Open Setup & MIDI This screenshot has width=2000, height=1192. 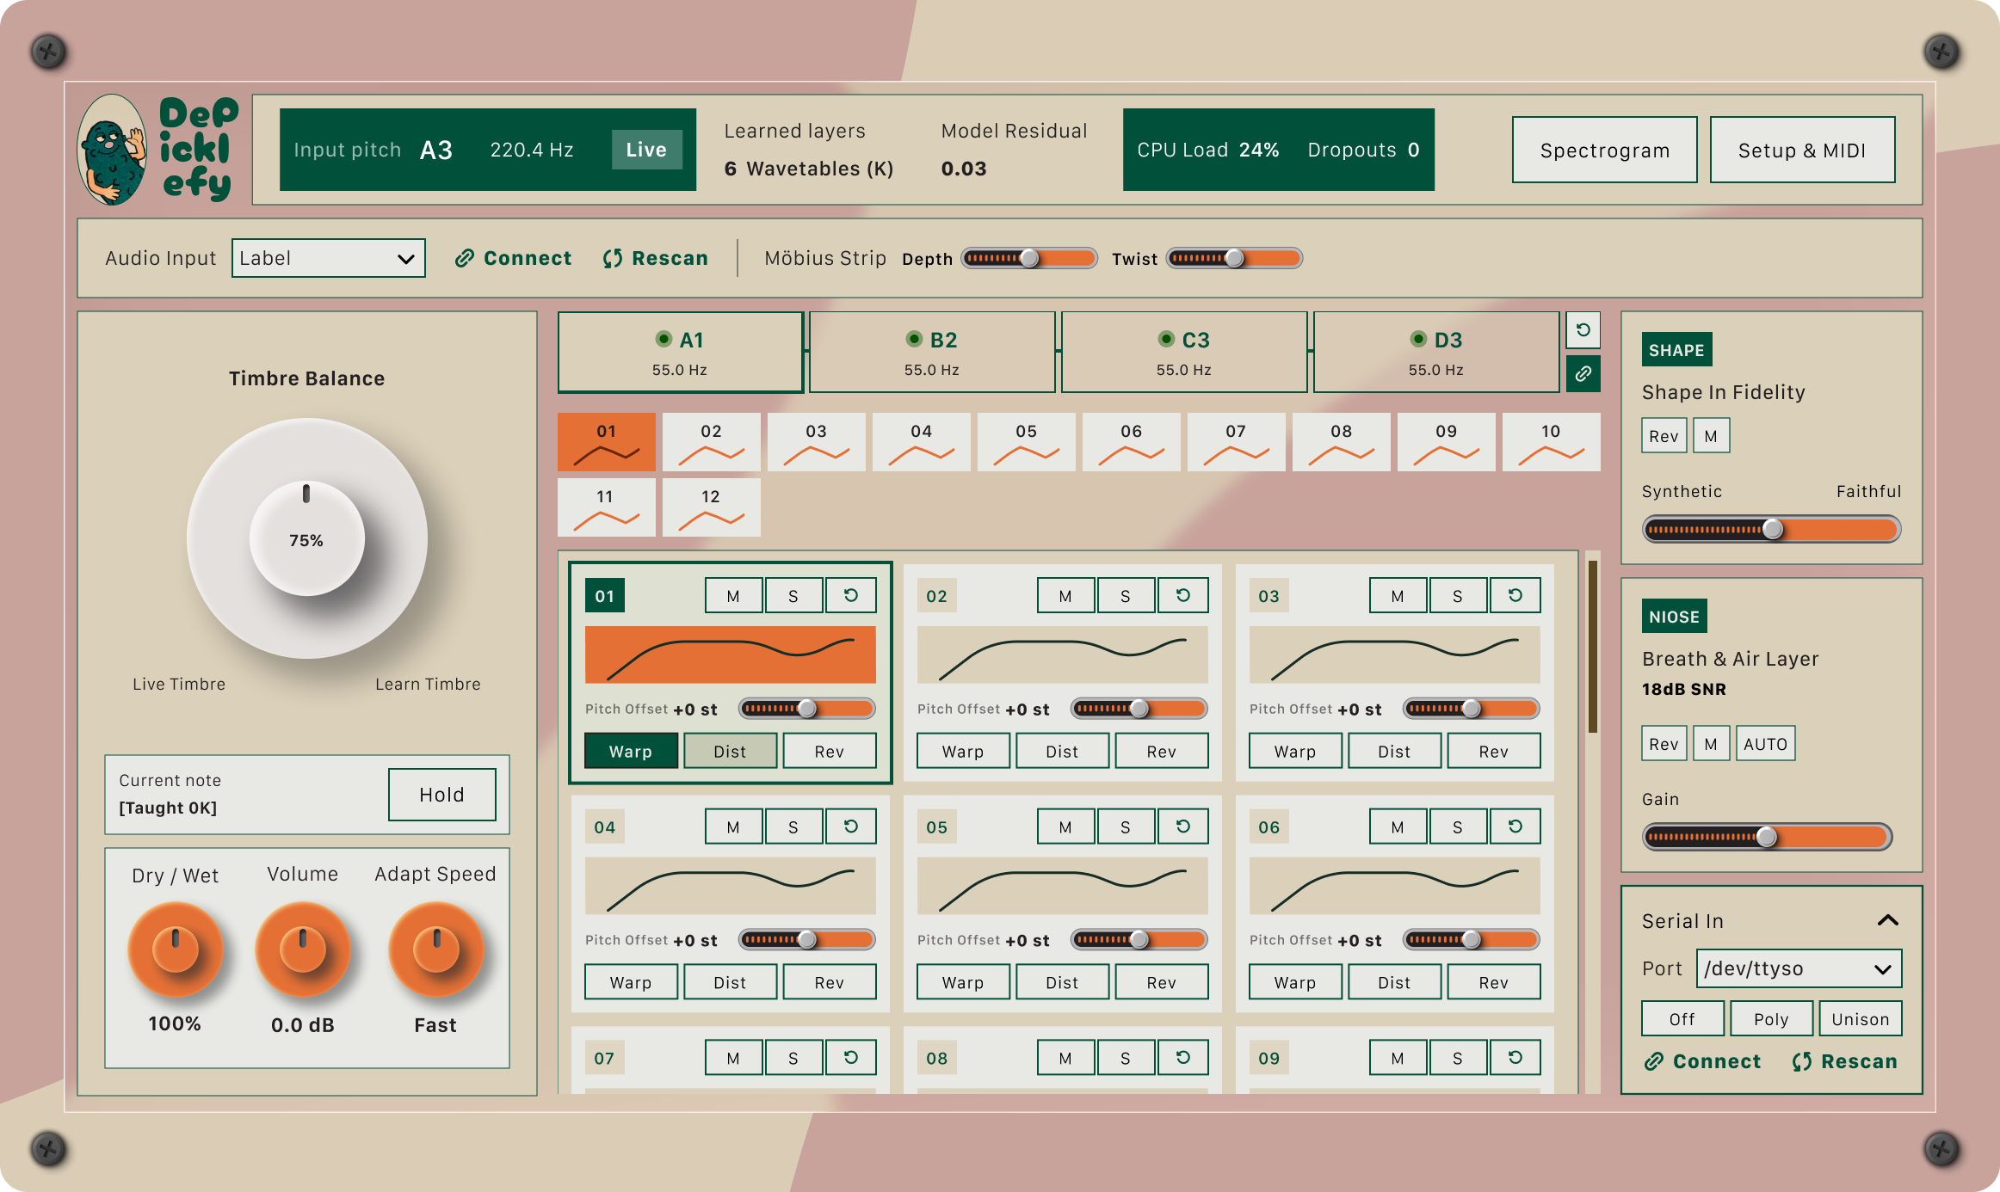pyautogui.click(x=1802, y=150)
